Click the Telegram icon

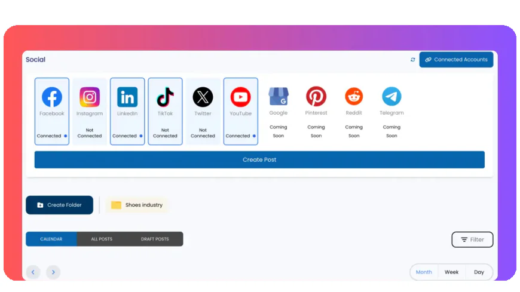[x=391, y=97]
